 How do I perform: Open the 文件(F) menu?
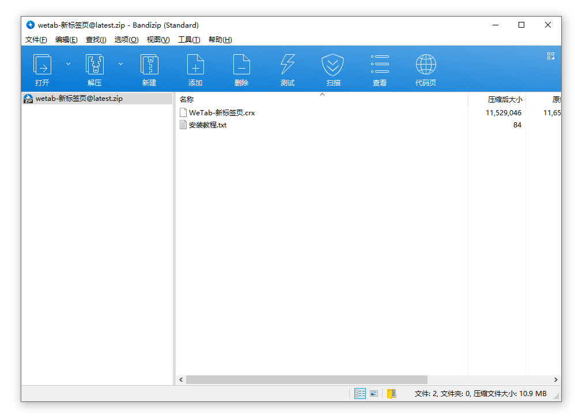coord(36,40)
